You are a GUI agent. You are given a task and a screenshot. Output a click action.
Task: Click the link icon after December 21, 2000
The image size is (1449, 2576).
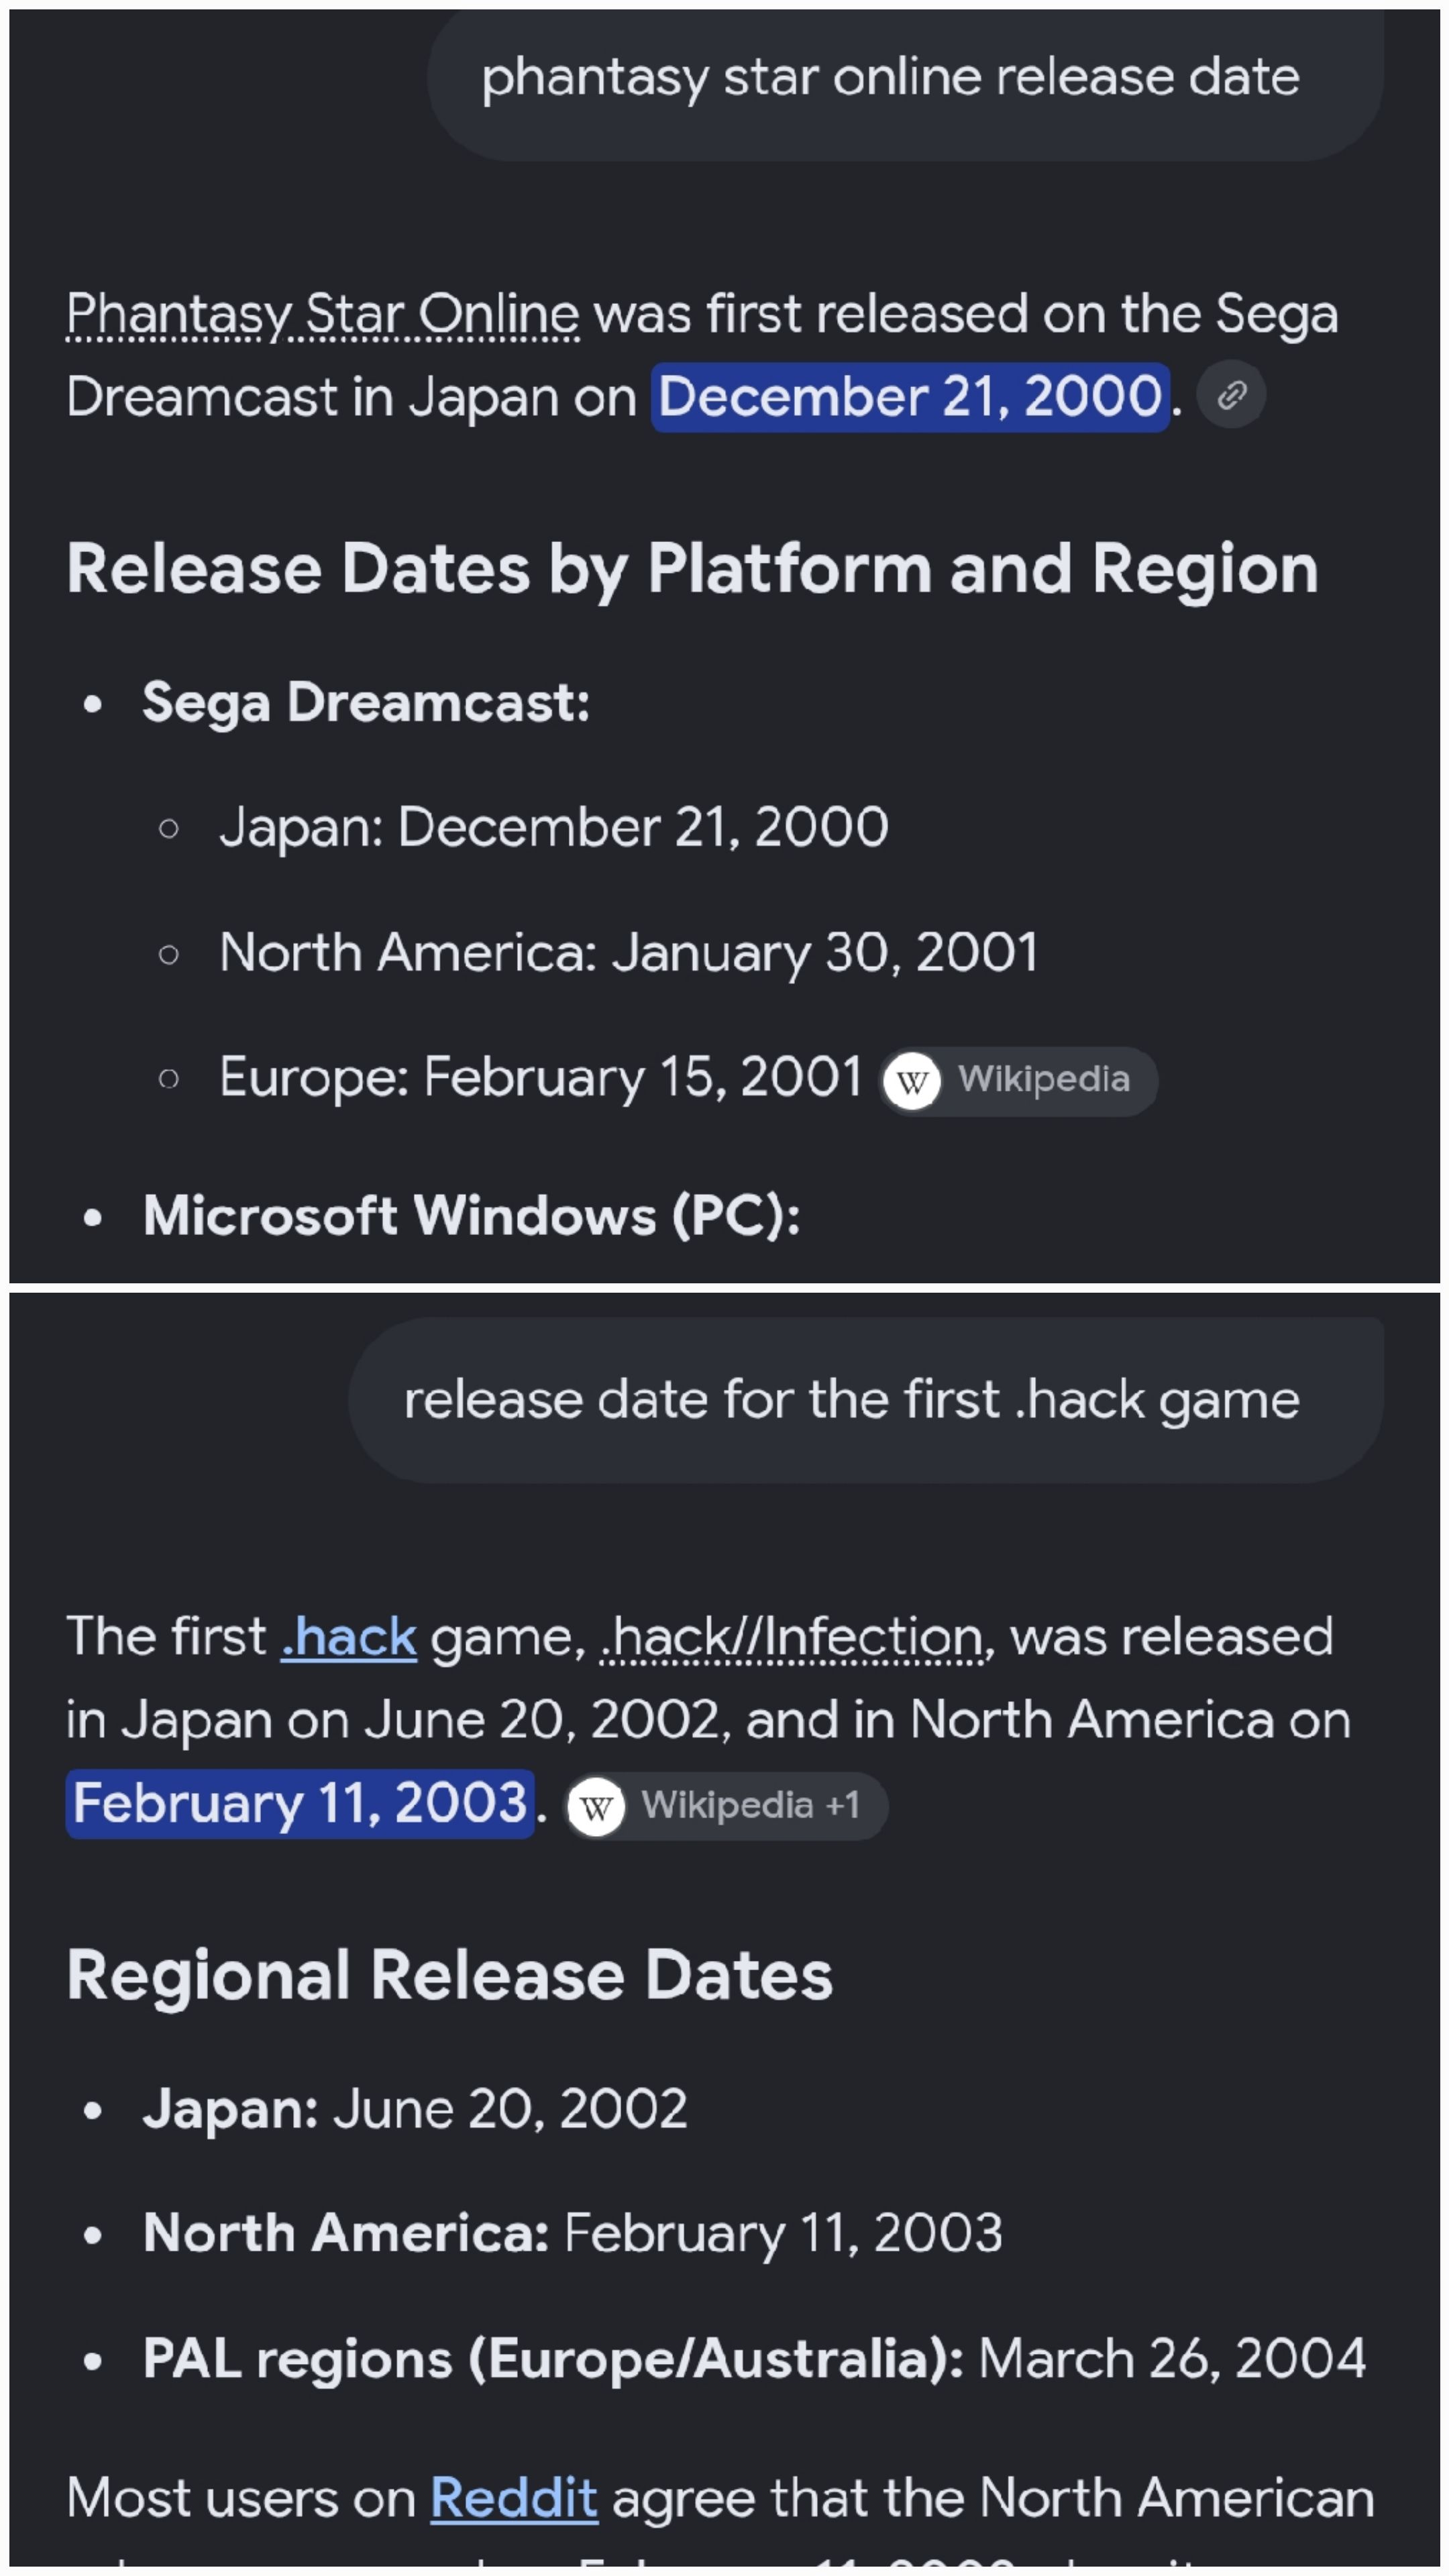1231,395
